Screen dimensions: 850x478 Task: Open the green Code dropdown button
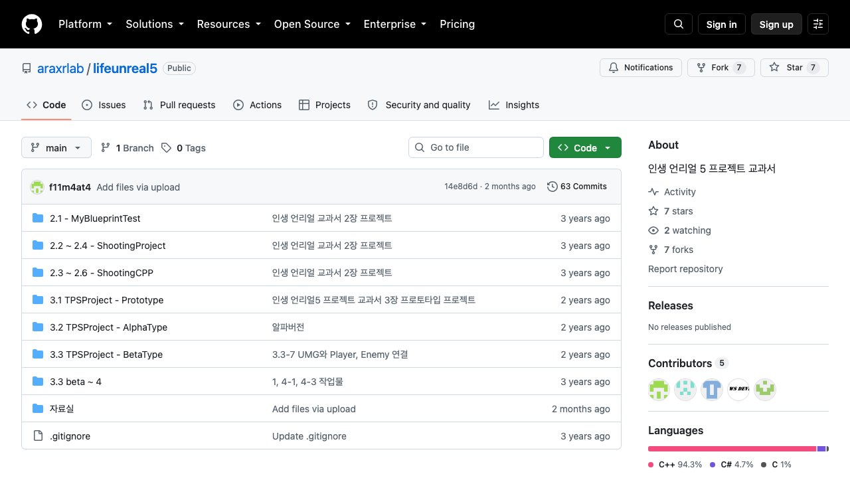tap(585, 148)
